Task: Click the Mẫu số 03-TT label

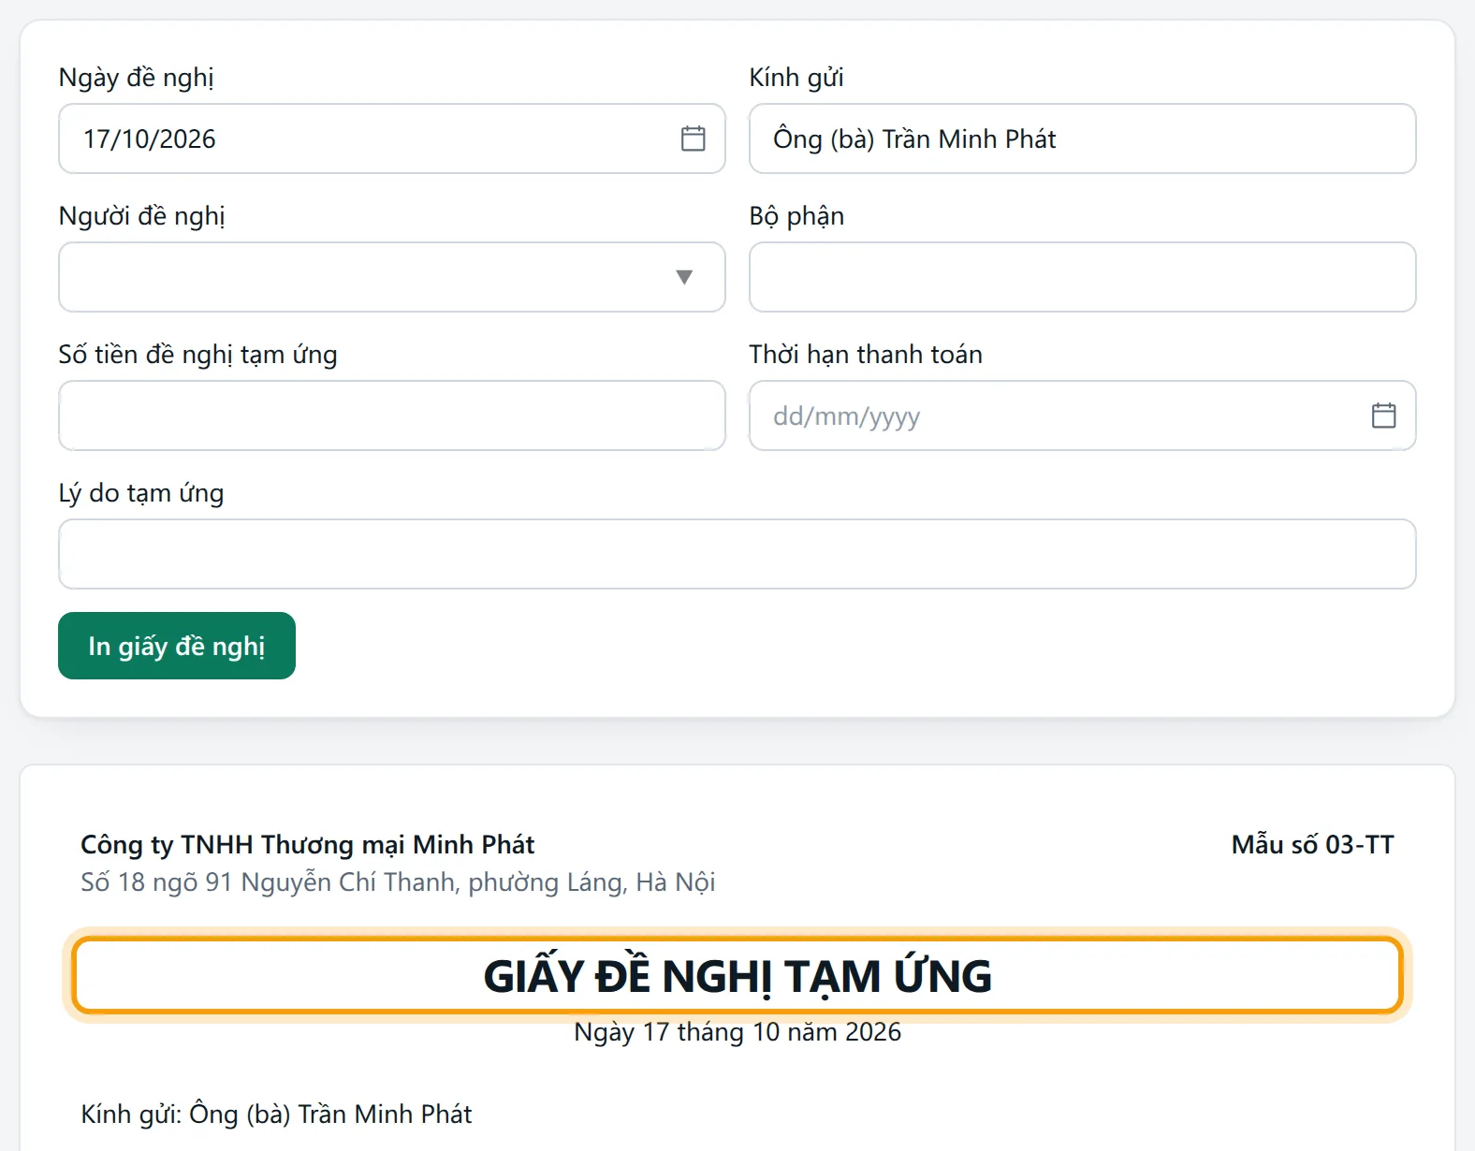Action: [1312, 845]
